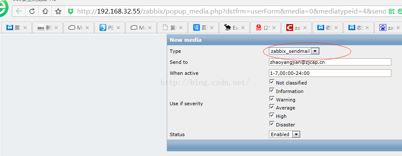Open the browser home page icon

(45, 11)
